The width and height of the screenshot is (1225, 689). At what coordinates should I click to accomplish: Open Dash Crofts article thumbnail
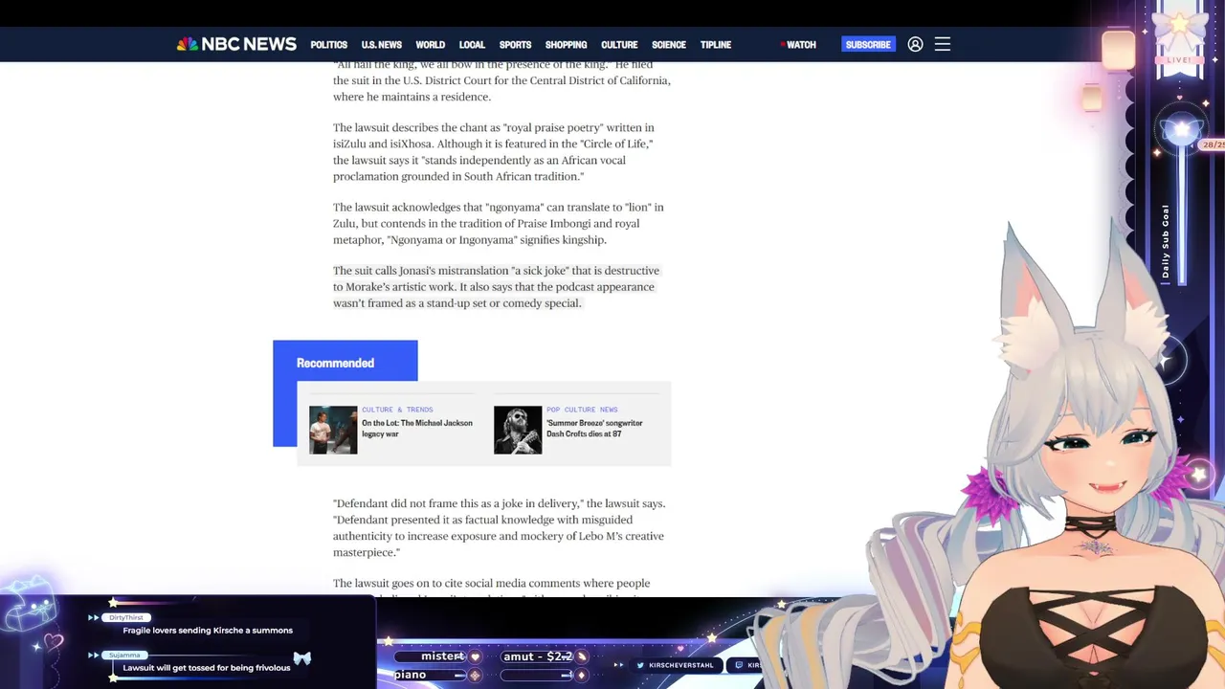click(518, 430)
